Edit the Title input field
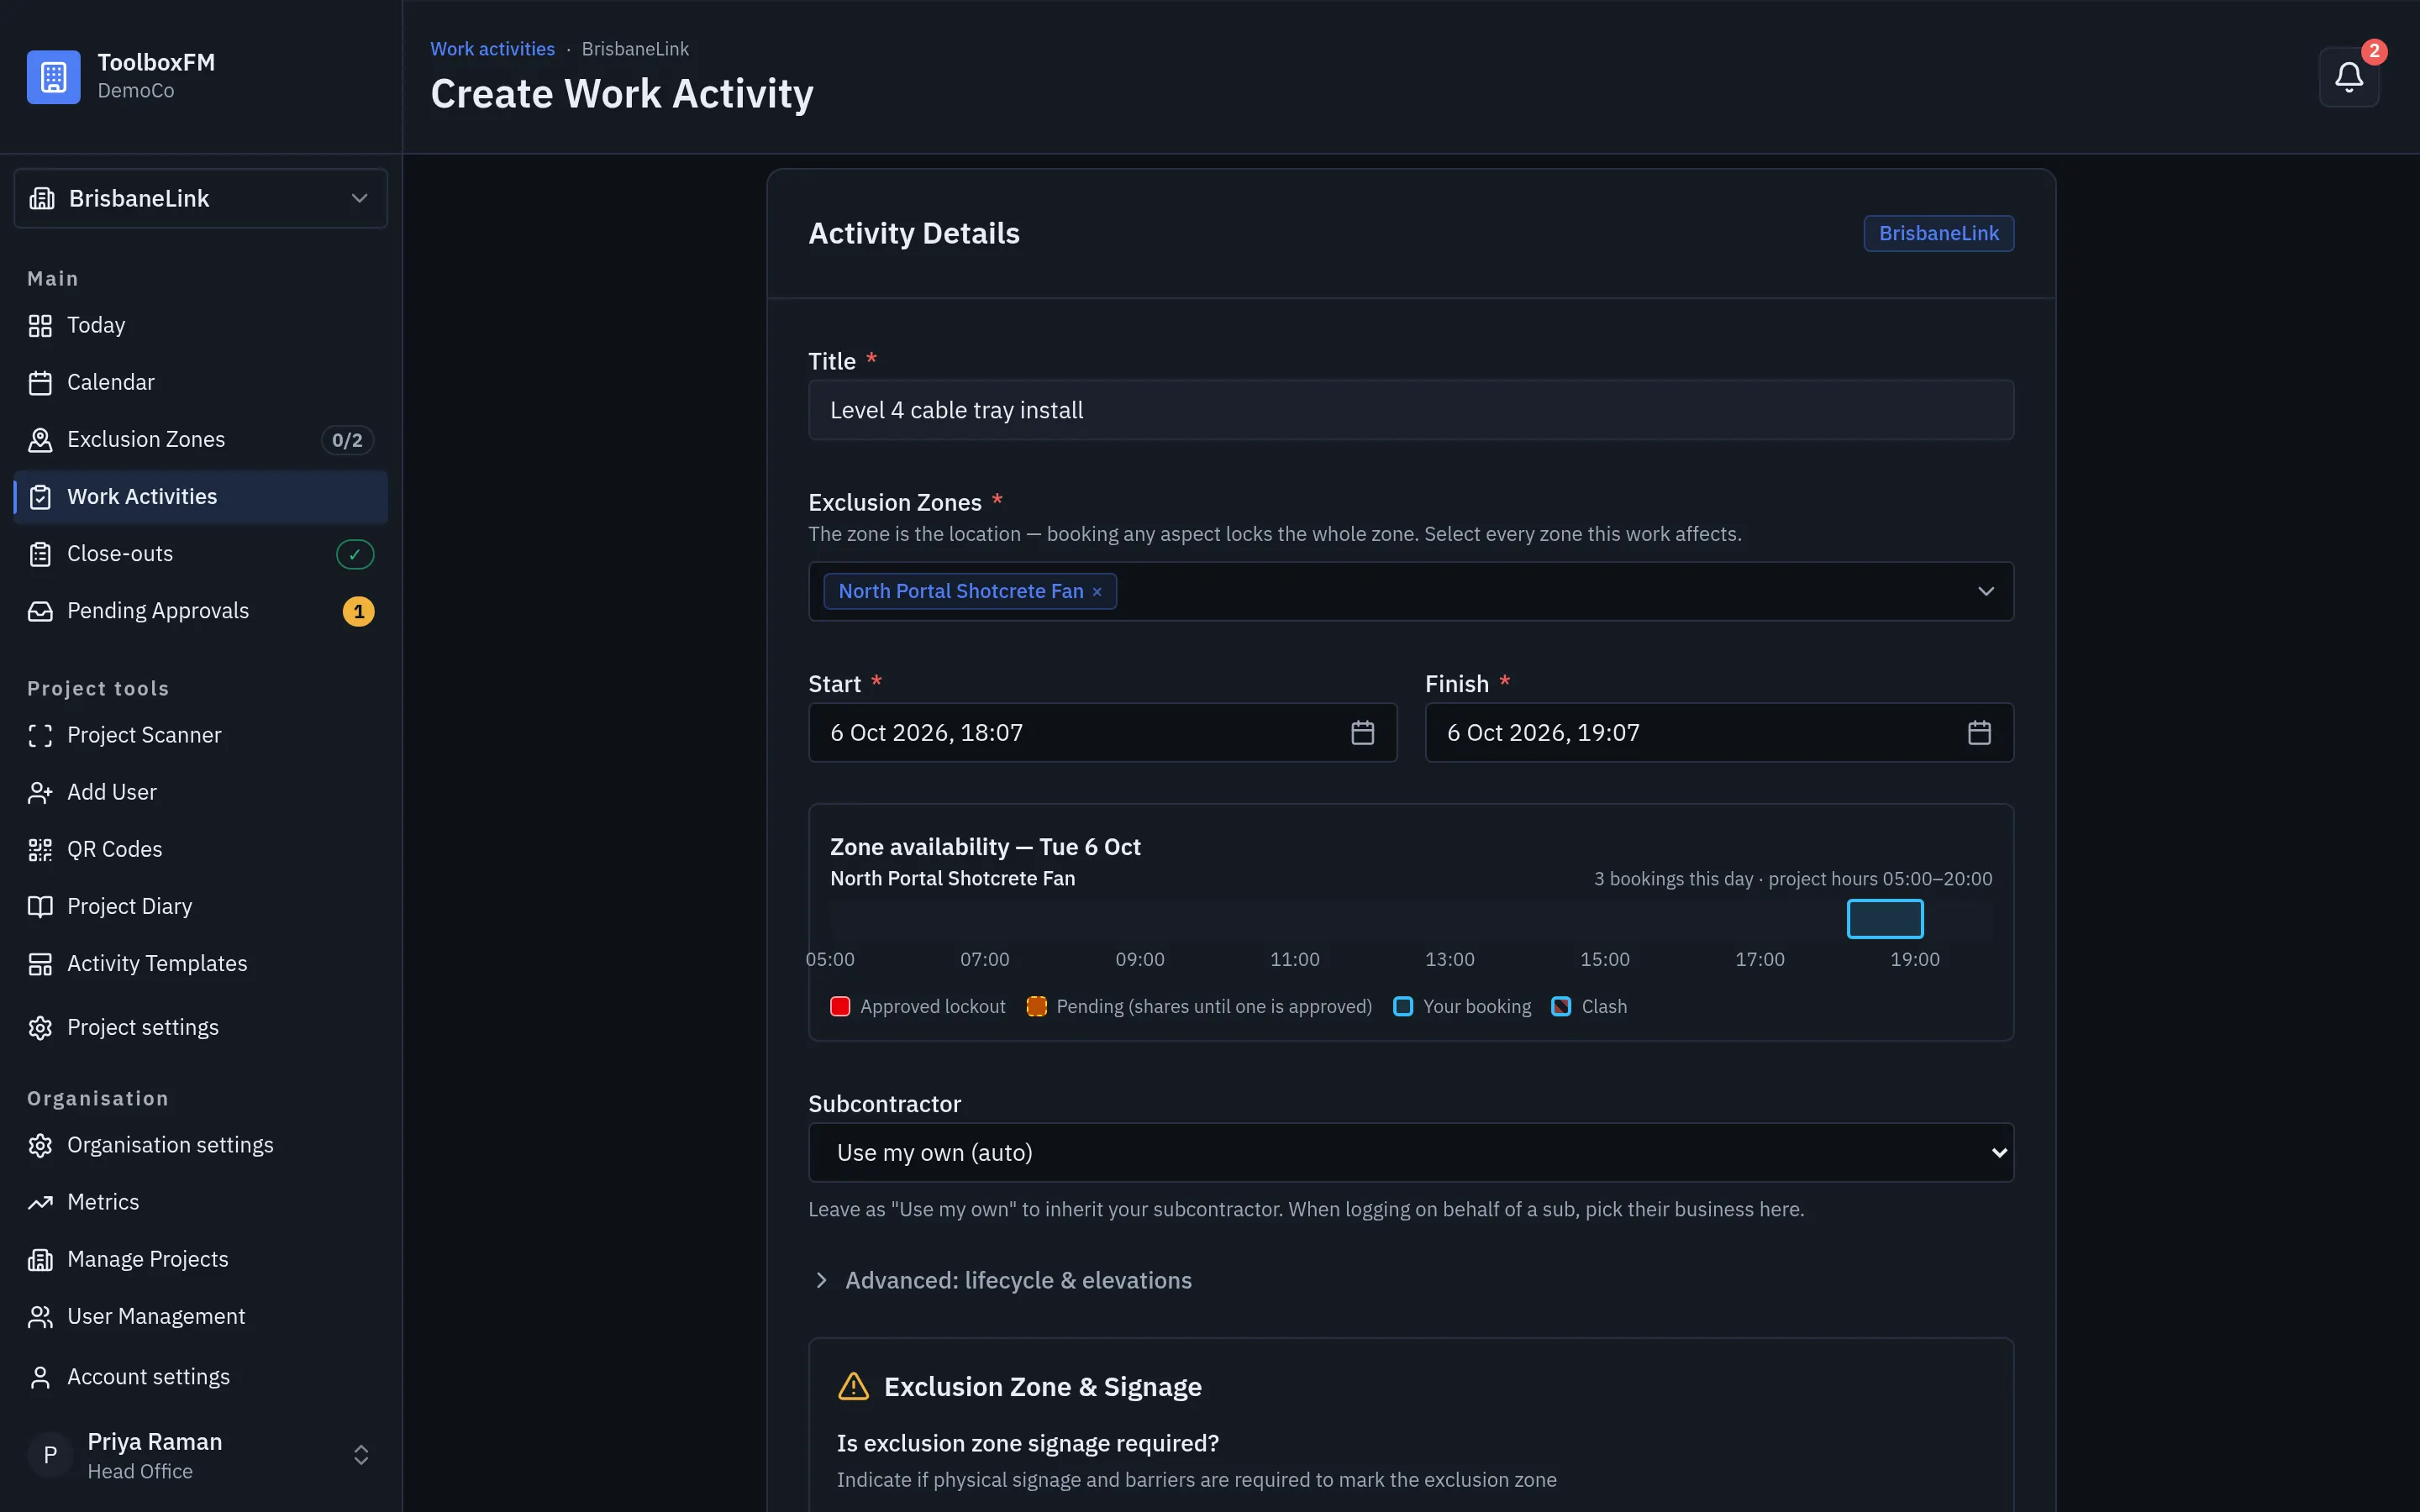 (1410, 410)
